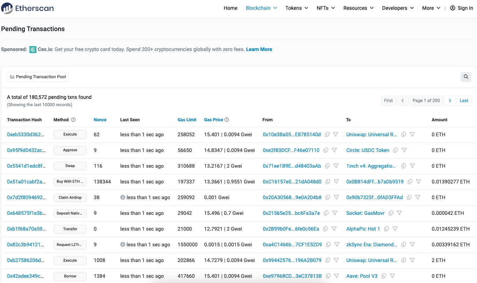Go to the First page button
Screen dimensions: 477x283
click(388, 101)
